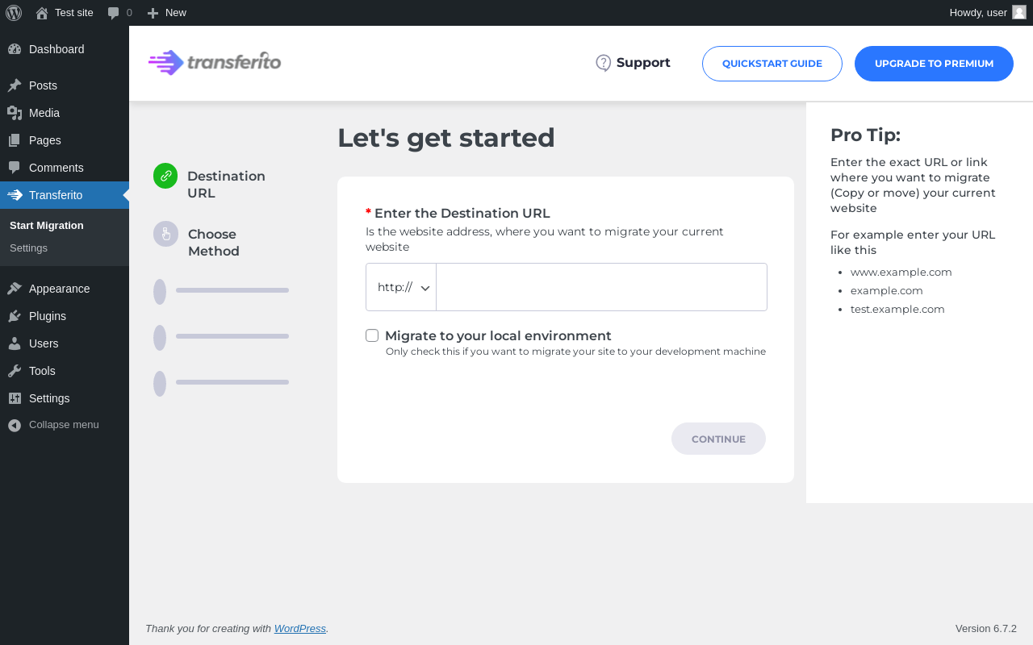The width and height of the screenshot is (1033, 645).
Task: Click the Transferito logo
Action: [x=215, y=62]
